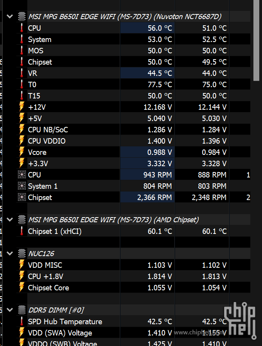Click the 1.814 V CPU +1.8V value
Screen dimensions: 262x346
(x=159, y=276)
